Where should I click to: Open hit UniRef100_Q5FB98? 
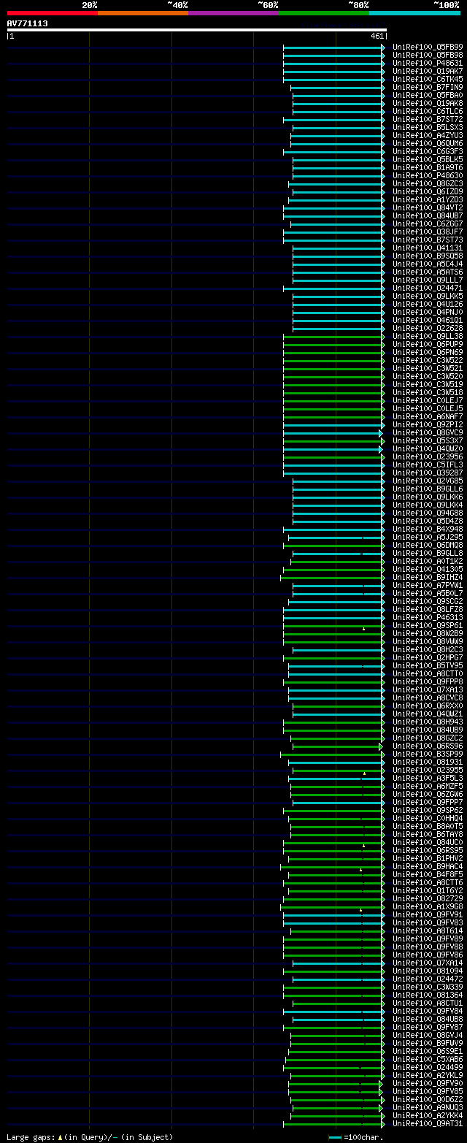click(x=427, y=56)
